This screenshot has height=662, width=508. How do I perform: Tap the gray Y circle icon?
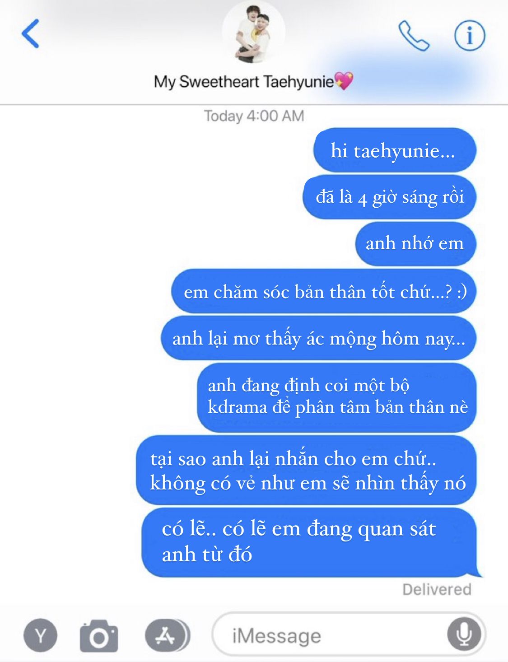point(41,636)
